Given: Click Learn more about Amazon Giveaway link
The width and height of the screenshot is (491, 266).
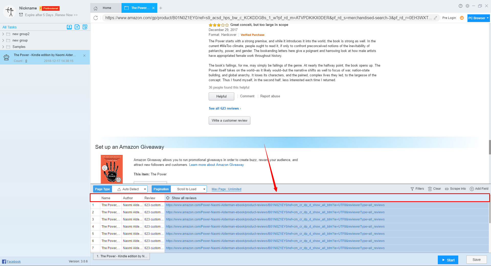Looking at the screenshot, I should click(x=216, y=165).
